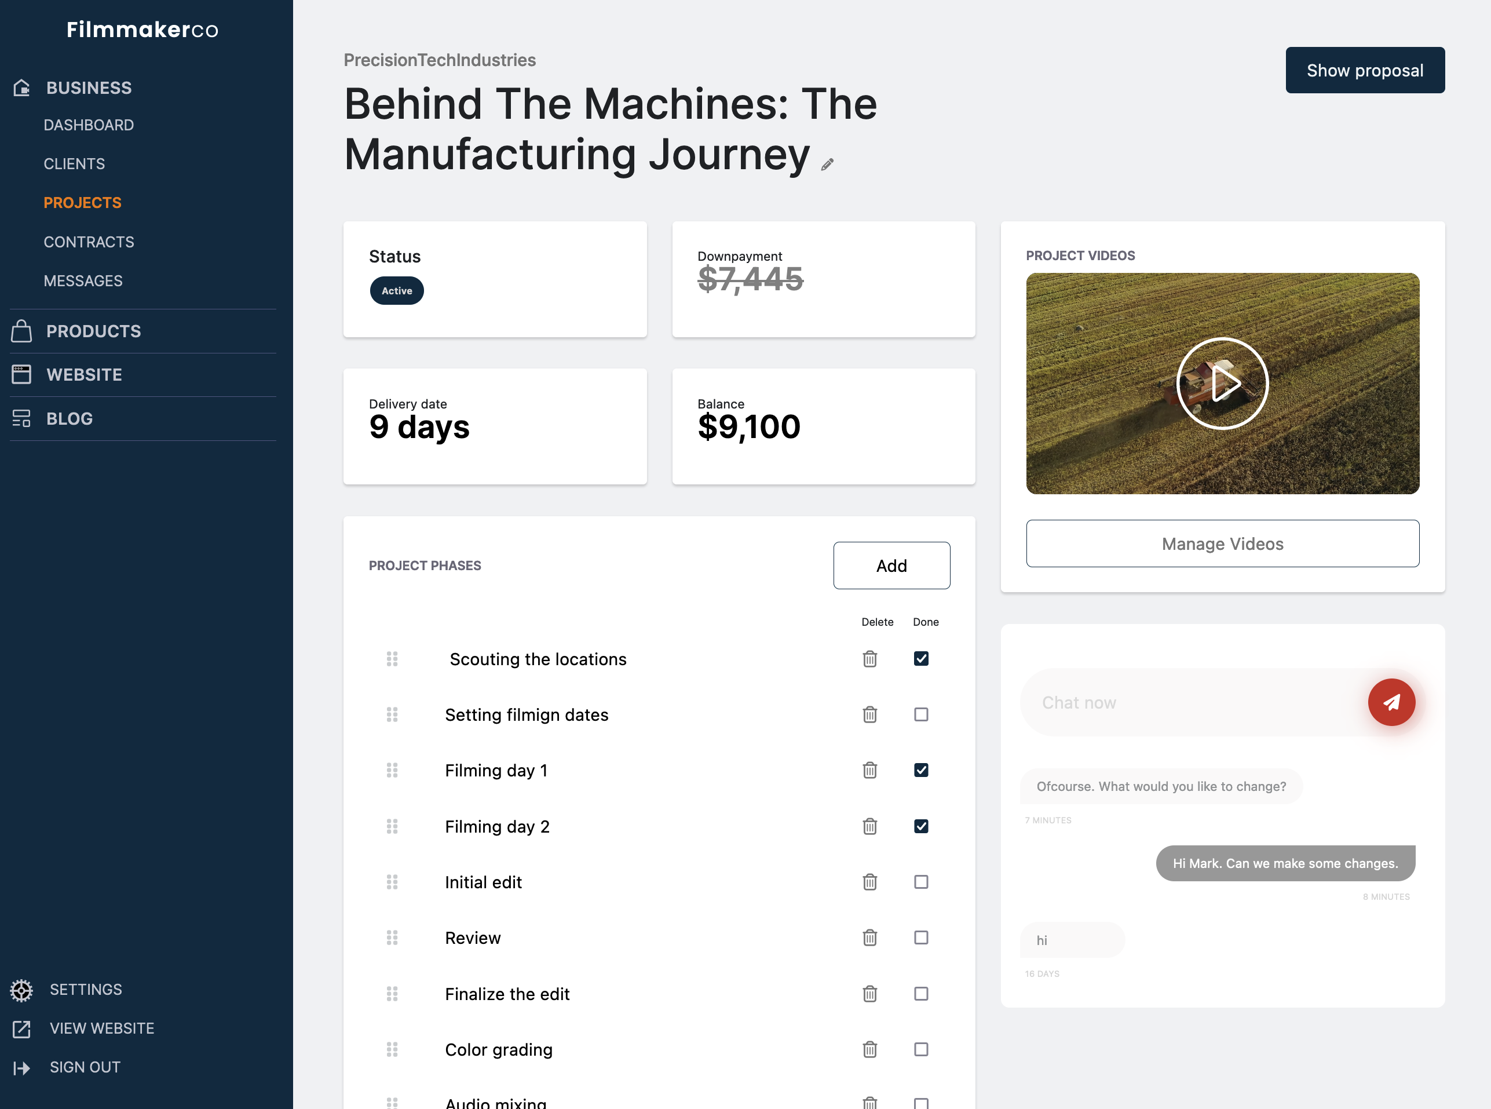
Task: Delete the Color grading phase
Action: click(x=869, y=1049)
